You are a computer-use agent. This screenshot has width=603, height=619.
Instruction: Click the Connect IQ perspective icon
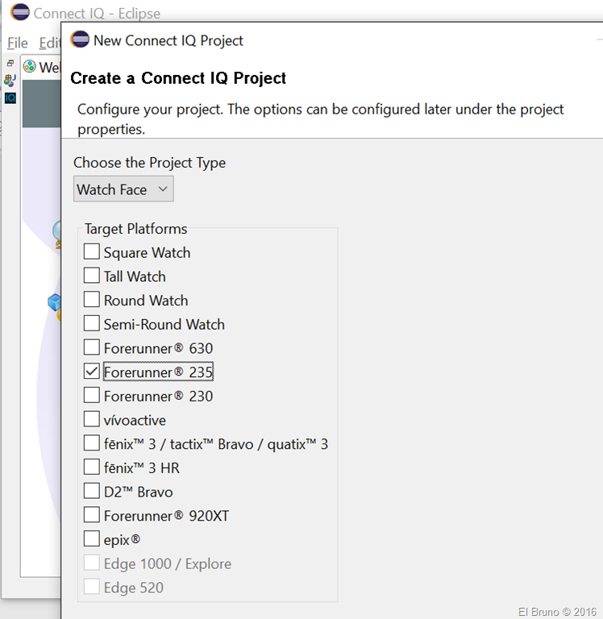tap(10, 98)
